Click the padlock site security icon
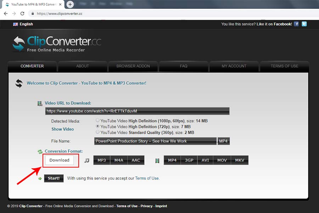The image size is (319, 213). pos(33,13)
